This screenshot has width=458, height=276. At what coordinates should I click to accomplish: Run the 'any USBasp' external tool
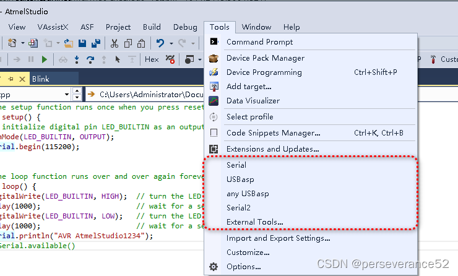coord(311,194)
